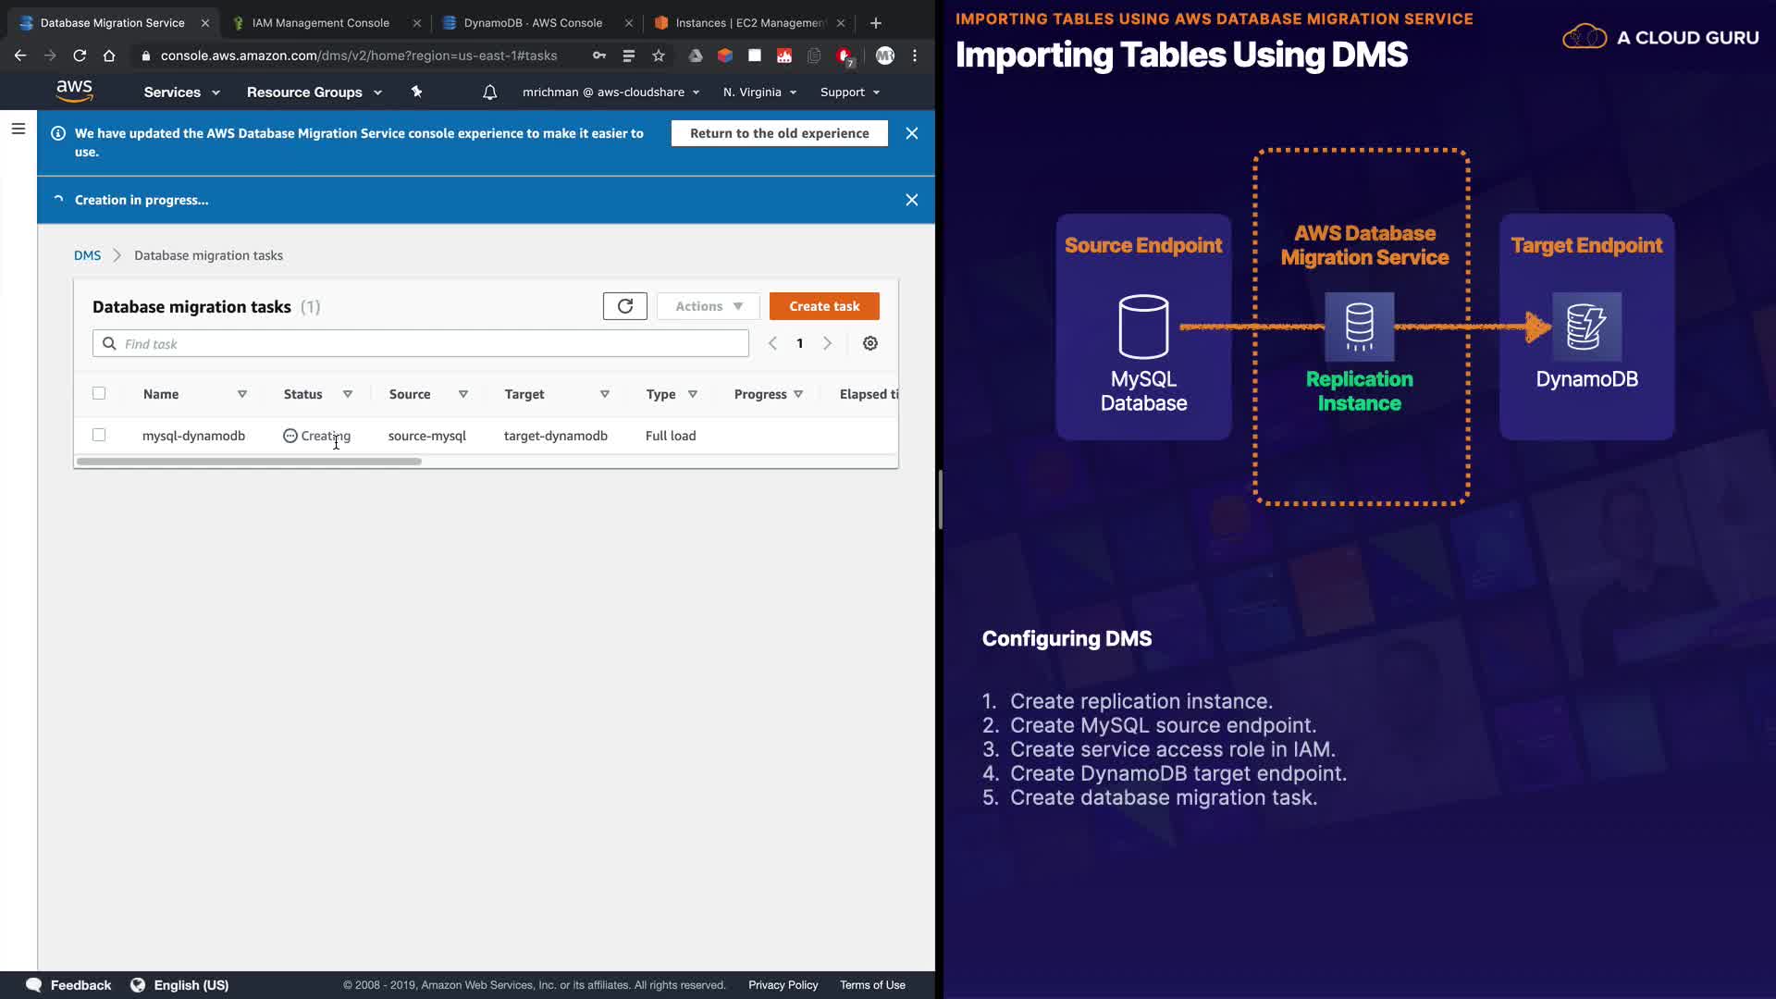
Task: Select the mysql-dynamodb task checkbox
Action: click(99, 435)
